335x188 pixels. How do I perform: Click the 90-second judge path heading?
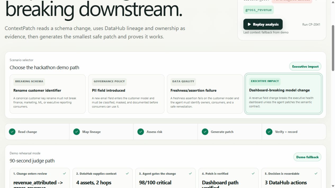(32, 161)
